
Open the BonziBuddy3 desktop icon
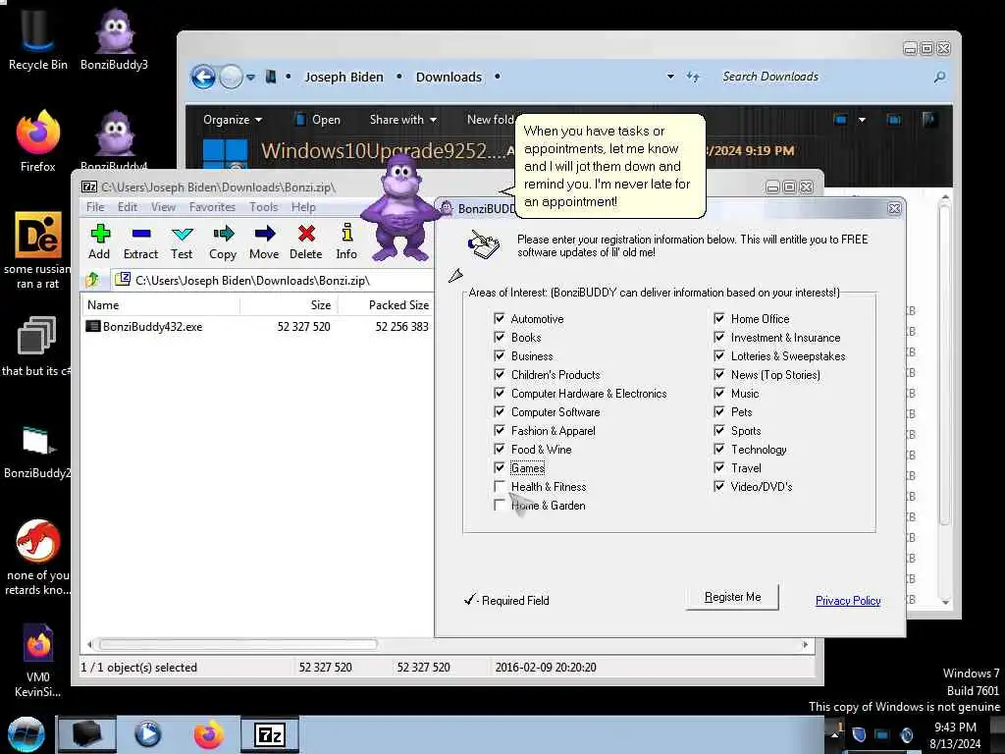point(114,38)
